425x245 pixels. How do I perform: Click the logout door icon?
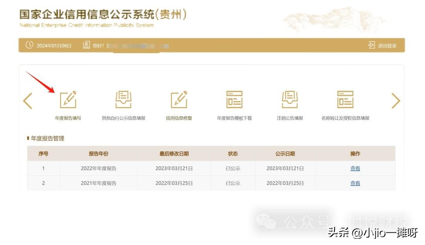coord(371,45)
